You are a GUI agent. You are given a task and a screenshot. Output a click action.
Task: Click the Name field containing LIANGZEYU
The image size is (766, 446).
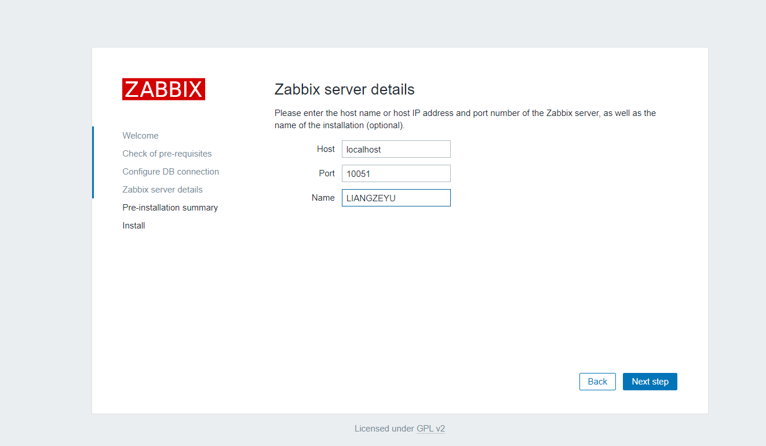[x=396, y=198]
